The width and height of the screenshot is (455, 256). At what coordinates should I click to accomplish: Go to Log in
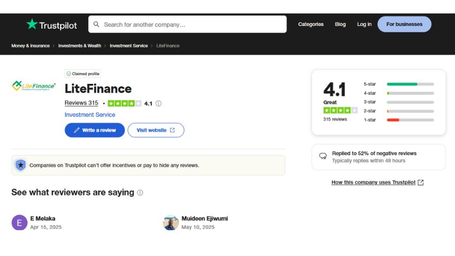point(364,24)
